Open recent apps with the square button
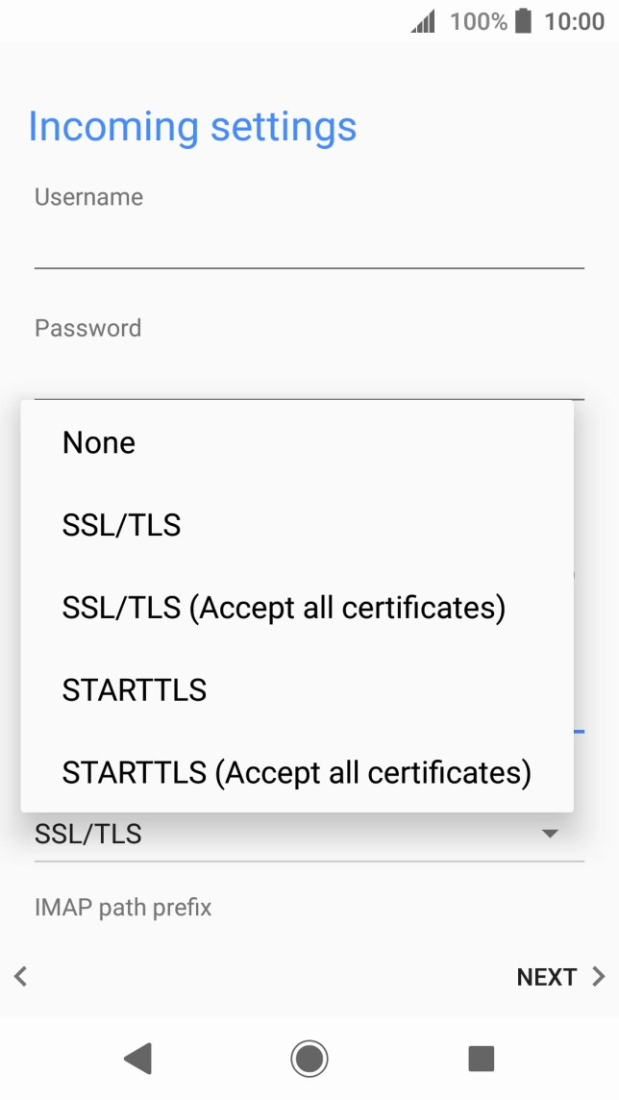 click(x=480, y=1058)
